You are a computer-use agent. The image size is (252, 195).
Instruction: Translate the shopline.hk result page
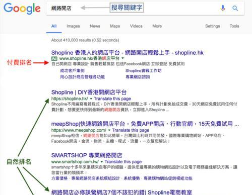click(x=112, y=99)
